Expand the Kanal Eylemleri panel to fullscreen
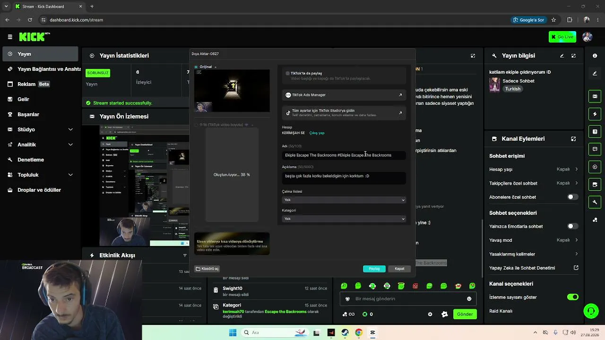 573,139
